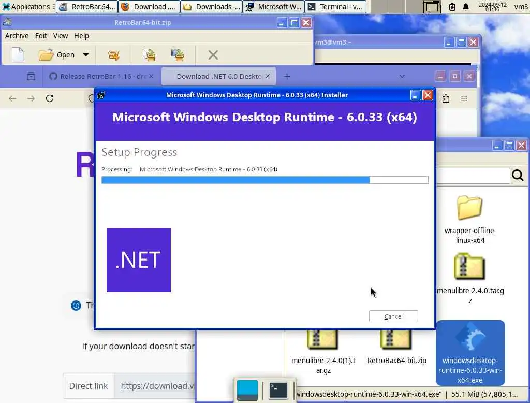Open the Archive menu

17,36
